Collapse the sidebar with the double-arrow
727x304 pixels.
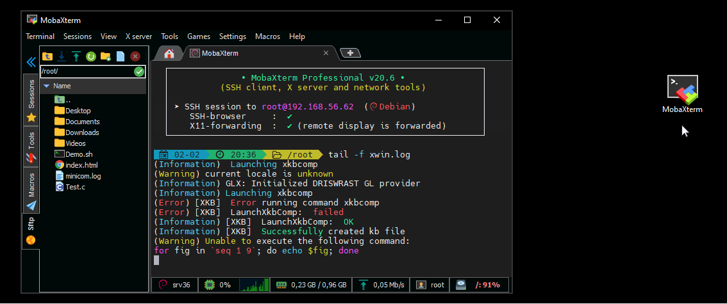tap(30, 62)
